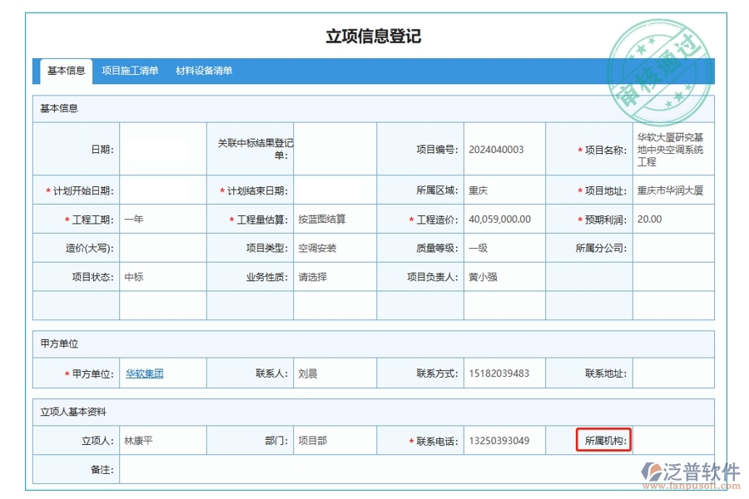Click the 计划结束日期 input field

335,190
